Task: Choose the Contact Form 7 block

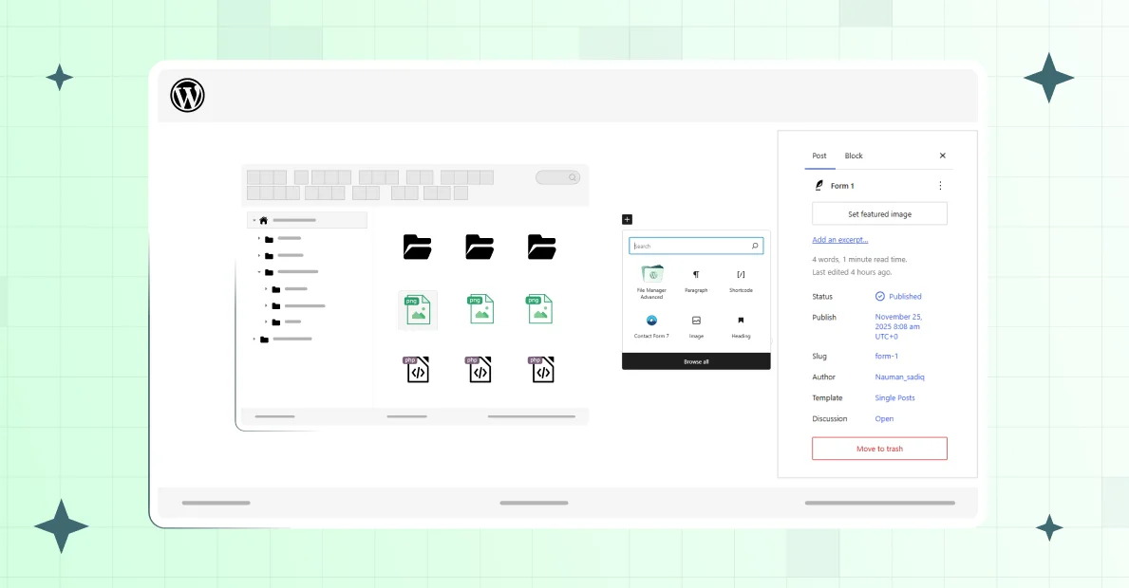Action: coord(651,324)
